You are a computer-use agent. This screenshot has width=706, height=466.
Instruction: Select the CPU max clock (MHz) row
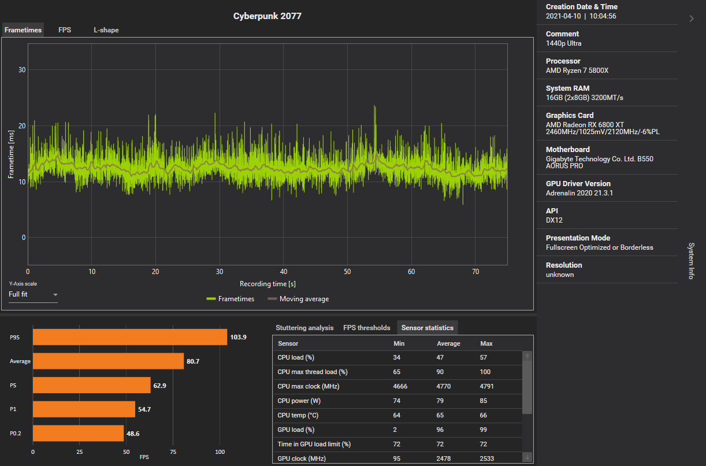pyautogui.click(x=397, y=386)
